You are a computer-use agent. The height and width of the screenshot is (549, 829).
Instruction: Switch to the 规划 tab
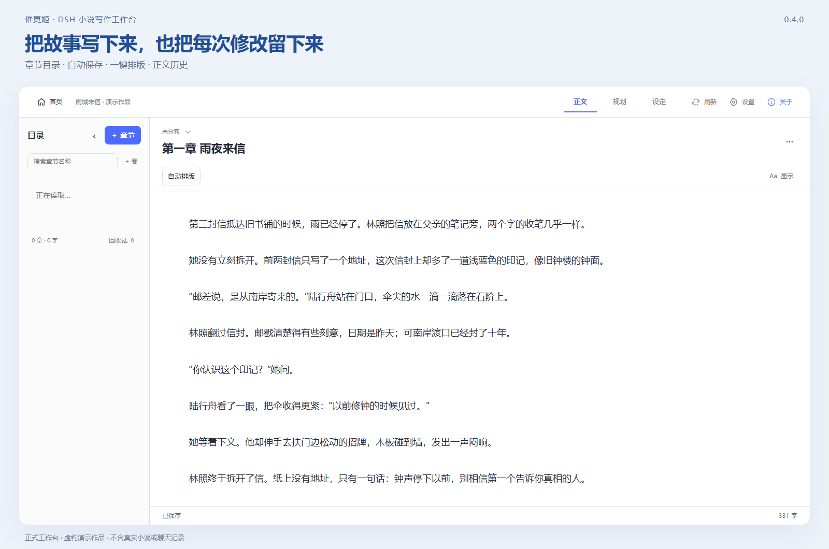pos(620,102)
